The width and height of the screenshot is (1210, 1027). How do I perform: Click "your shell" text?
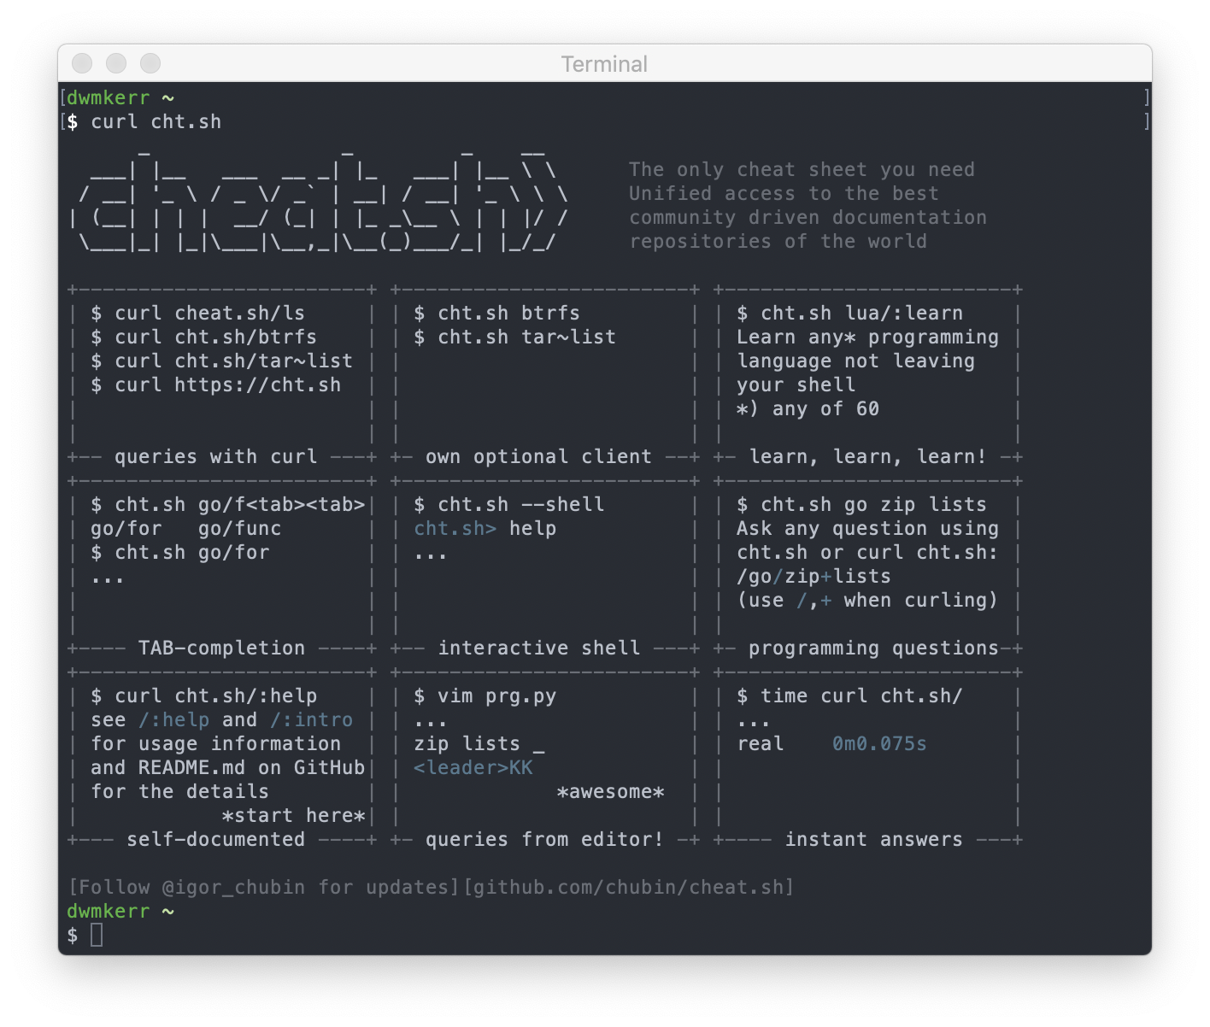(796, 384)
